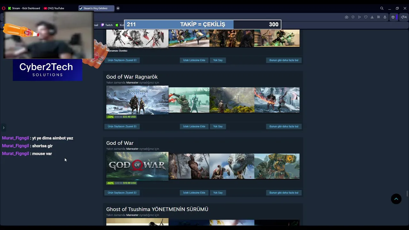Find more like God of War Ragnarök
This screenshot has height=230, width=409.
pos(284,126)
